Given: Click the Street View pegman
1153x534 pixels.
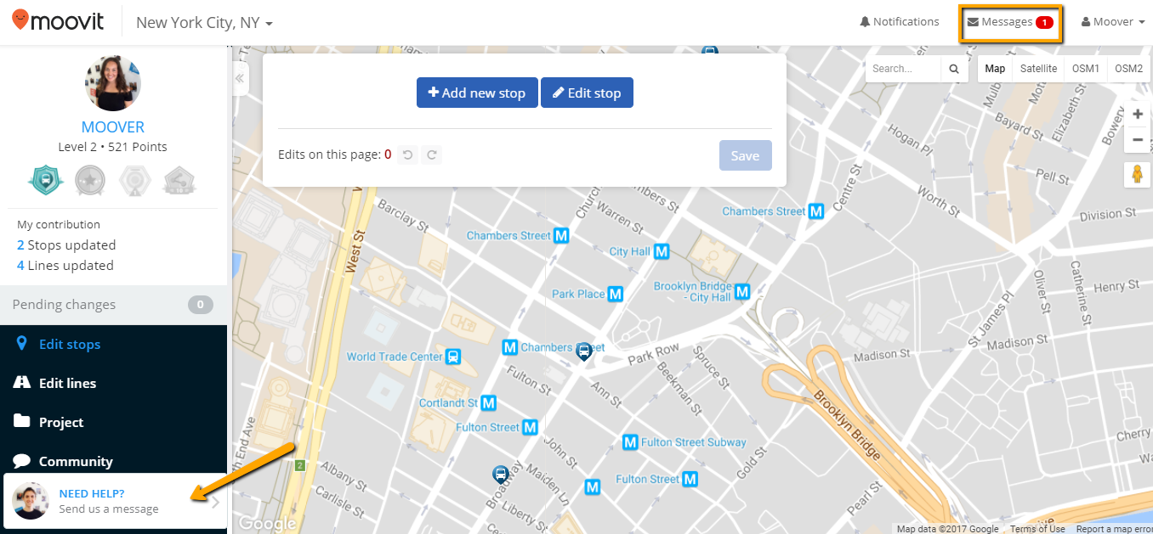Looking at the screenshot, I should click(1137, 175).
